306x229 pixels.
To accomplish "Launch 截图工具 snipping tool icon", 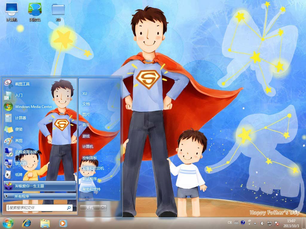I will click(9, 84).
